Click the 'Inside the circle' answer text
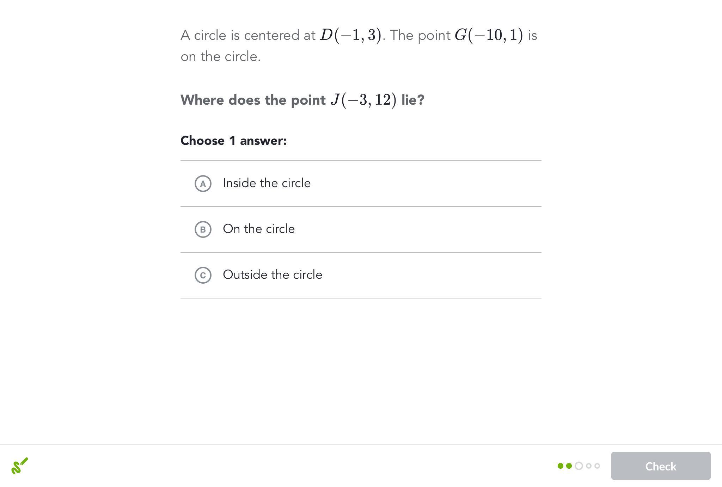Screen dimensions: 722x487 click(267, 183)
